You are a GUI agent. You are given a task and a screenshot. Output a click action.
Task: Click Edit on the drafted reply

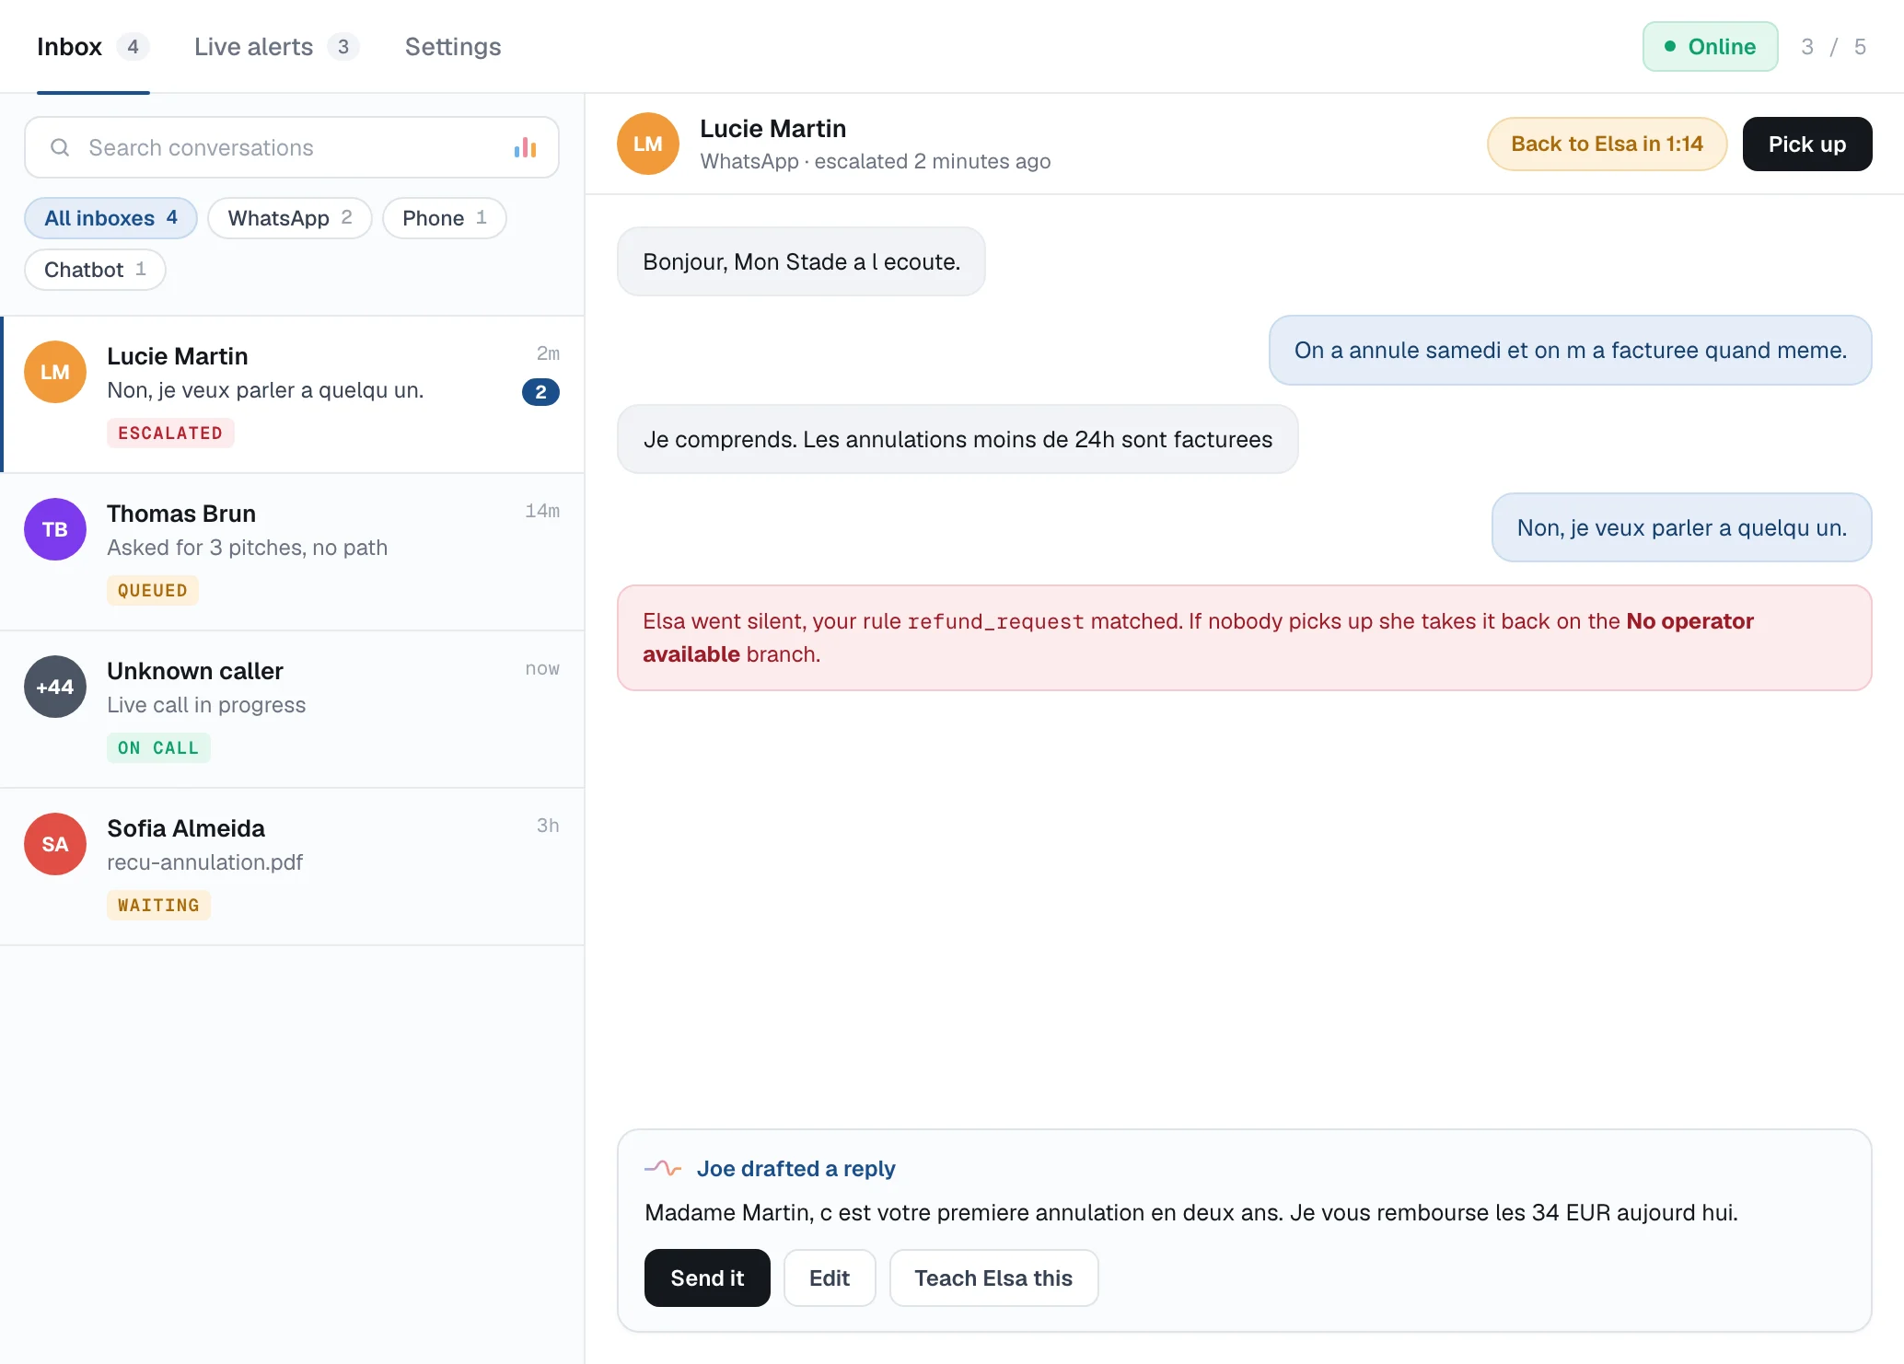click(830, 1277)
